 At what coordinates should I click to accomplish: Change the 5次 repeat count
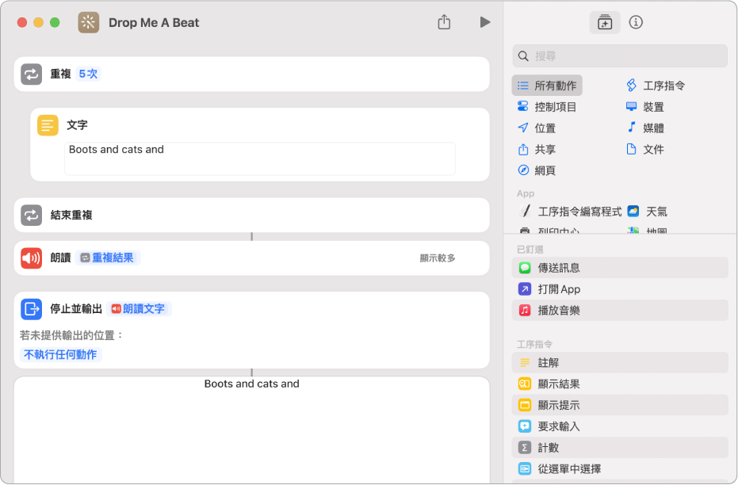(89, 74)
